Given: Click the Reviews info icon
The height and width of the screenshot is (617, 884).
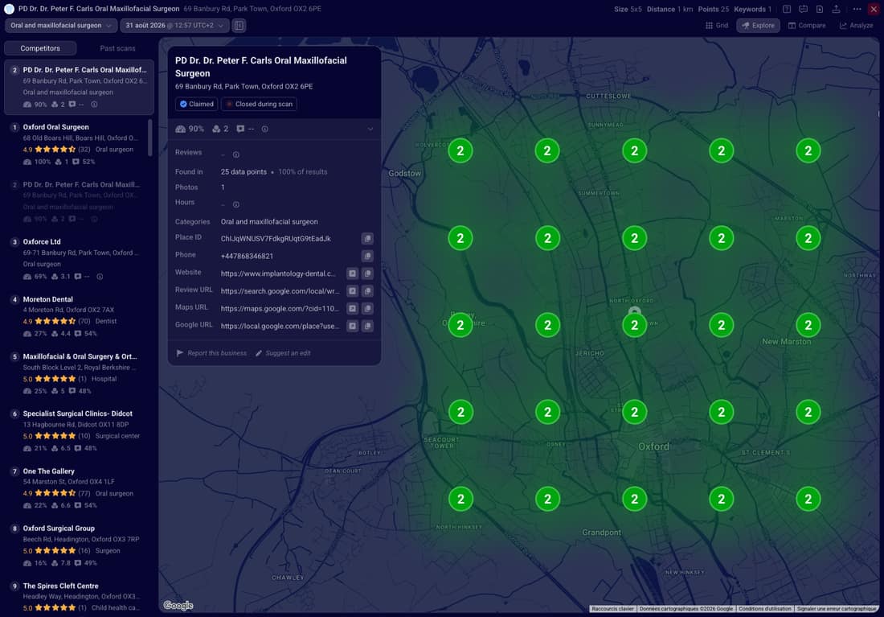Looking at the screenshot, I should pyautogui.click(x=236, y=154).
